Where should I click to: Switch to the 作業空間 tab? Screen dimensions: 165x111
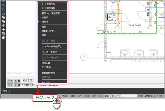[x=27, y=80]
